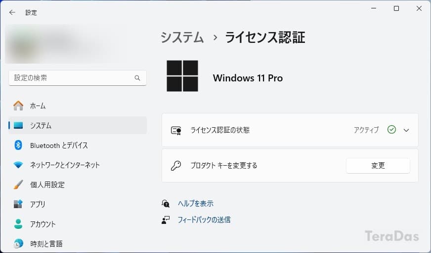Viewport: 431px width, 253px height.
Task: Go back using the arrow beside 設定
Action: (12, 12)
